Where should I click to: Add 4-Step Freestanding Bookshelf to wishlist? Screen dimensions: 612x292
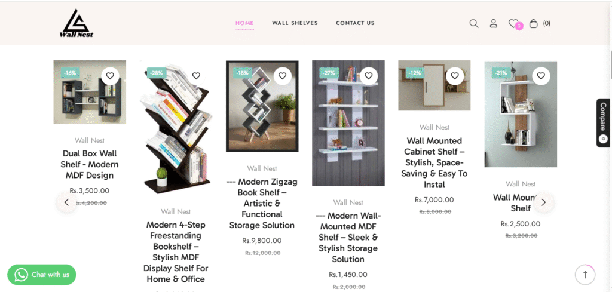pos(196,76)
